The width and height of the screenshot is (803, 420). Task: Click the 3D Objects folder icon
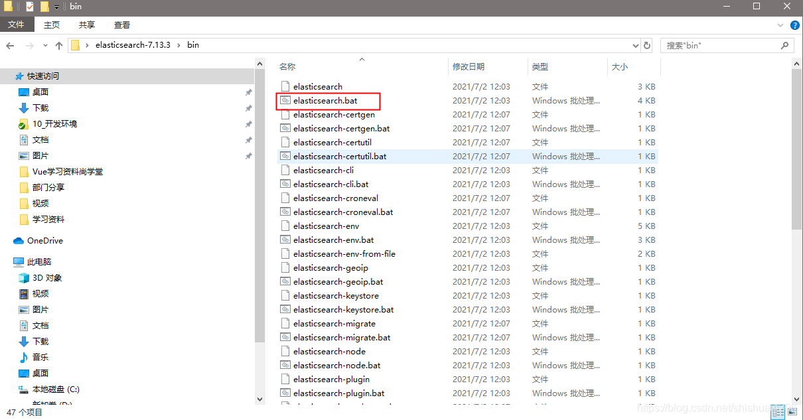24,278
